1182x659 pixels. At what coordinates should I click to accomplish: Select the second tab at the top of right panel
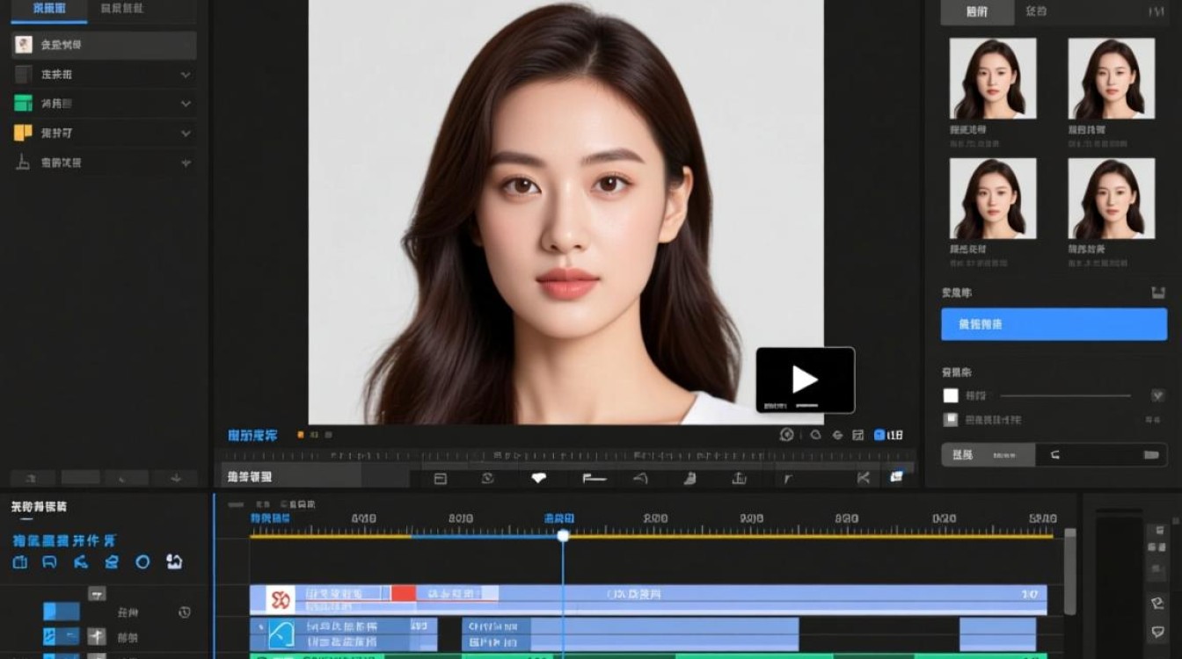pos(1037,12)
